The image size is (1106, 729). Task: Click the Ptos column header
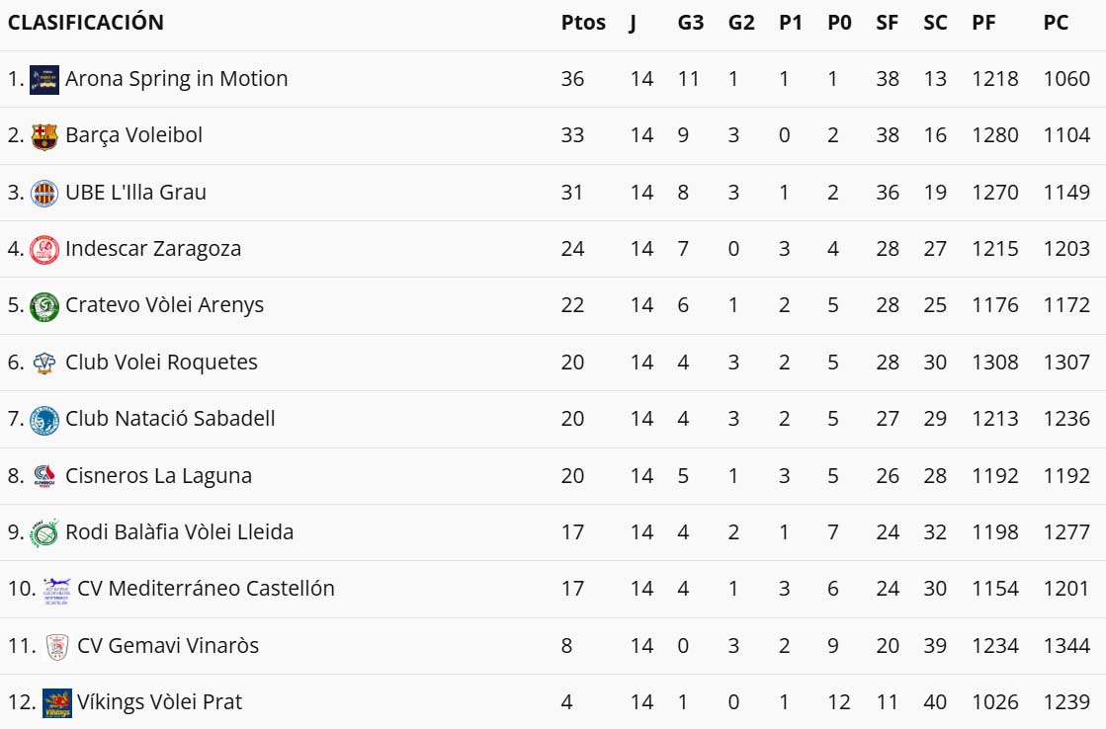583,23
